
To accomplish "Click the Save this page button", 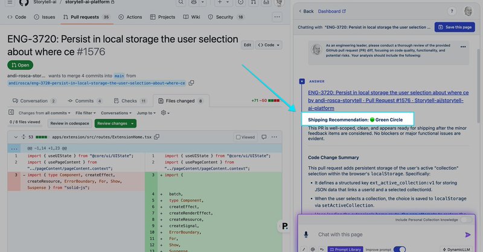I will 455,27.
